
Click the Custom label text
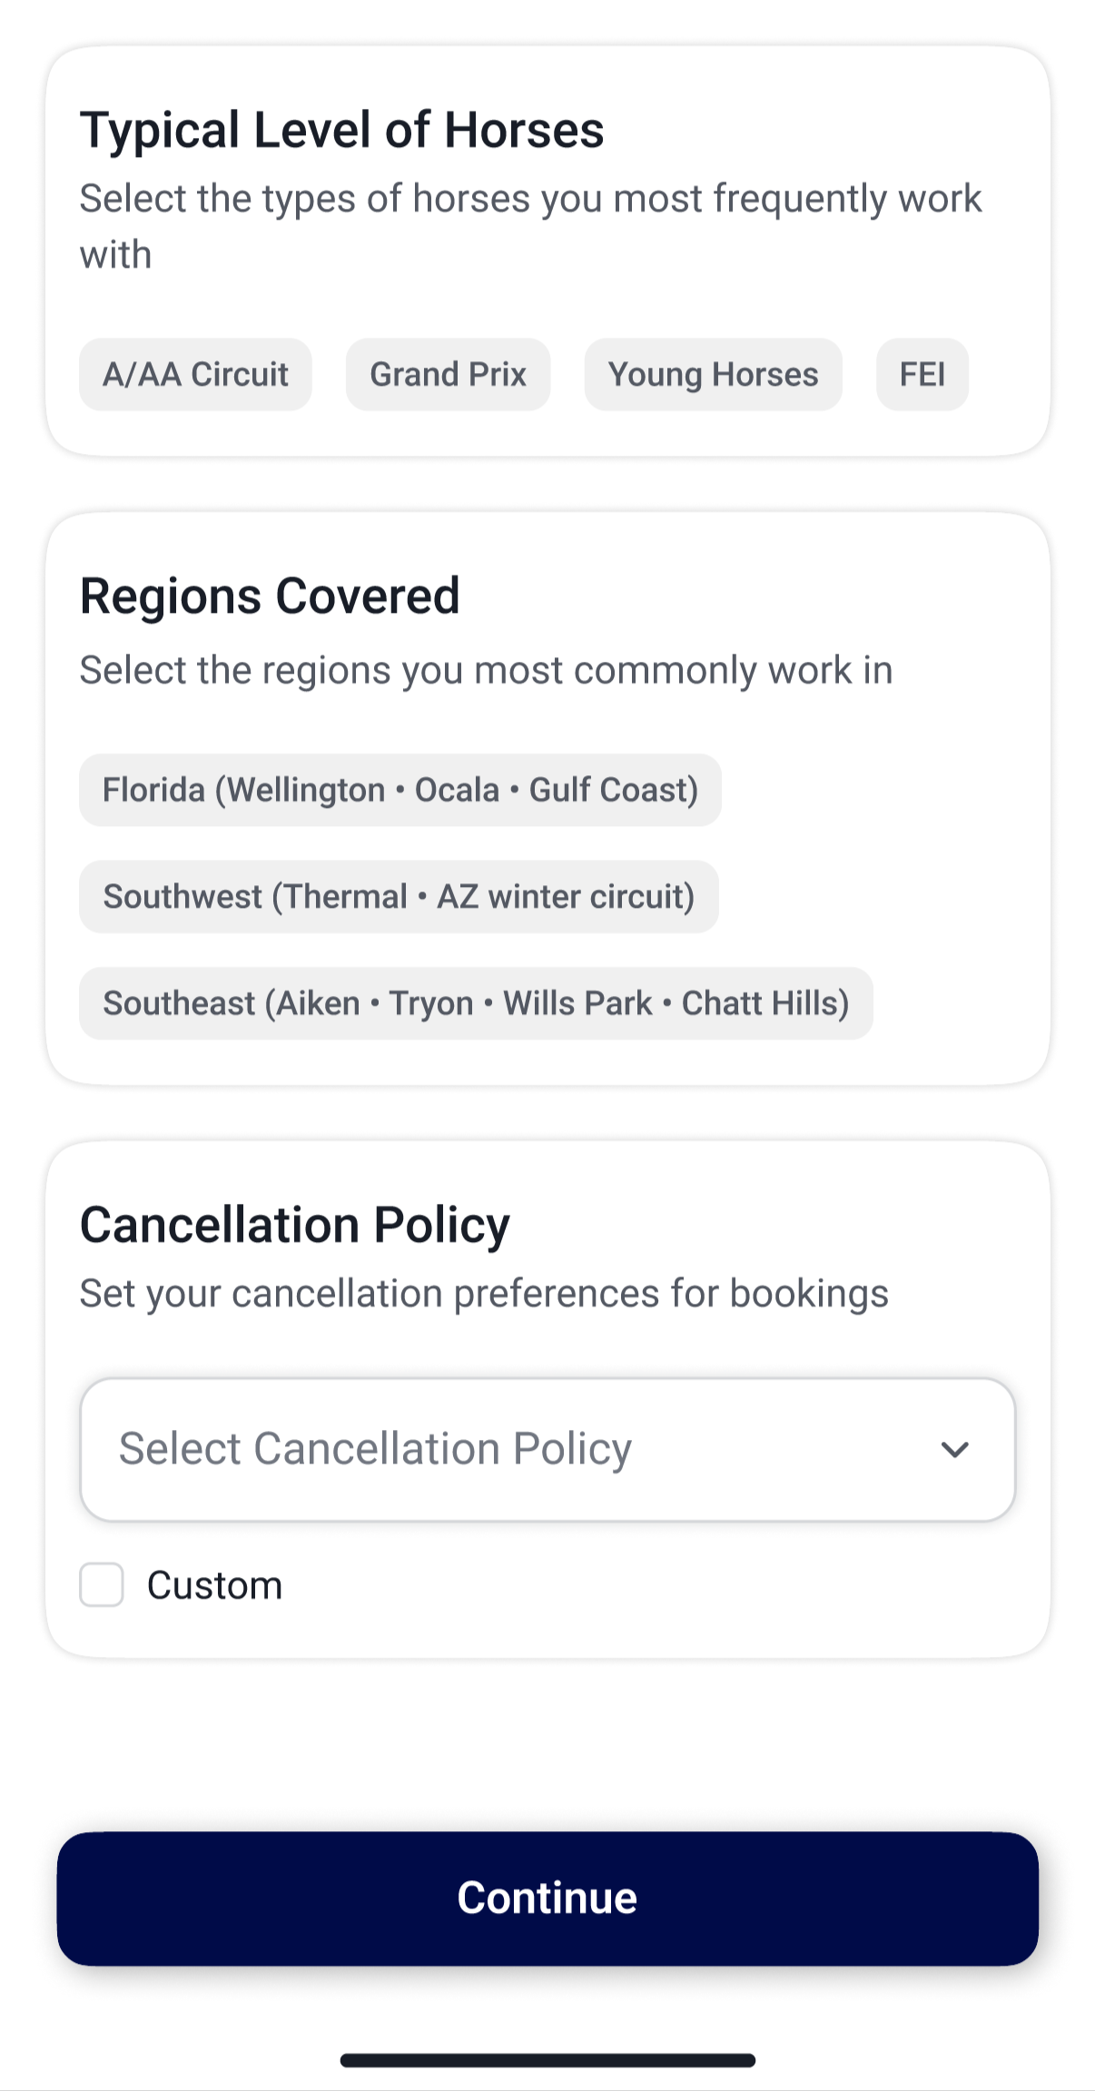coord(214,1585)
